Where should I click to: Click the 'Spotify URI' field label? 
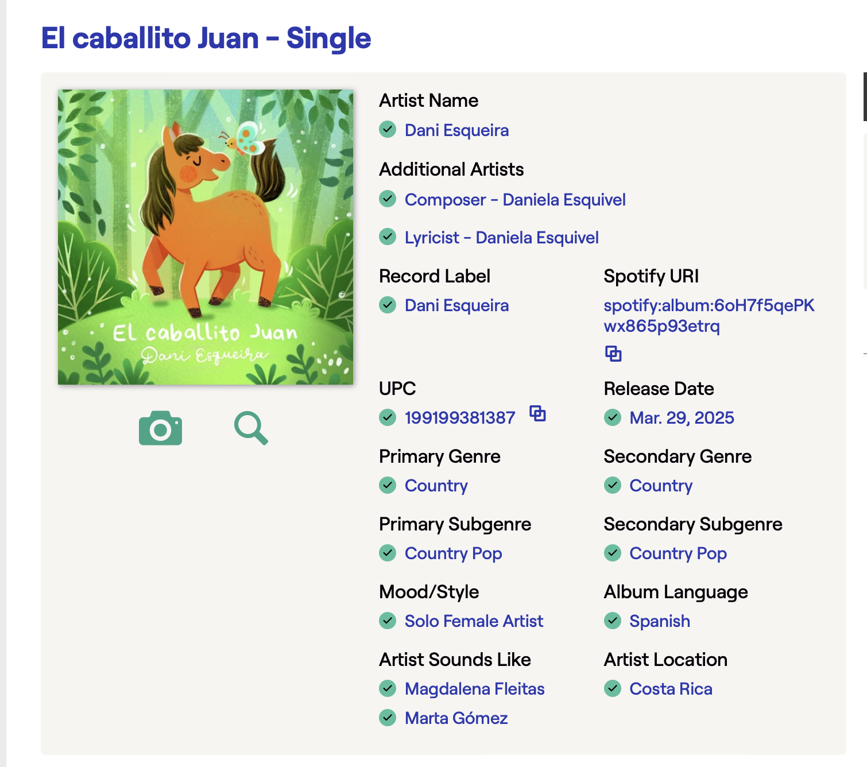[x=651, y=276]
